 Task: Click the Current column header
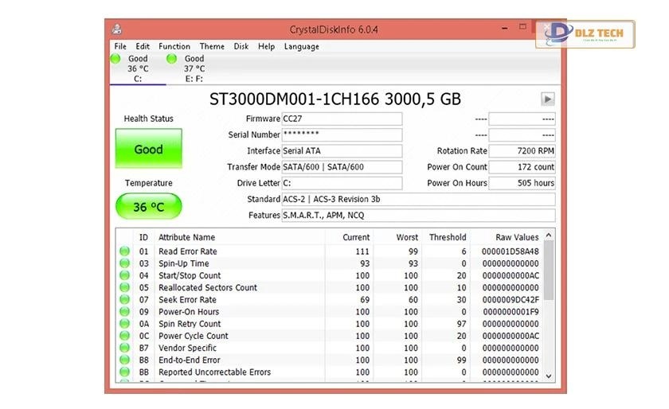point(356,237)
